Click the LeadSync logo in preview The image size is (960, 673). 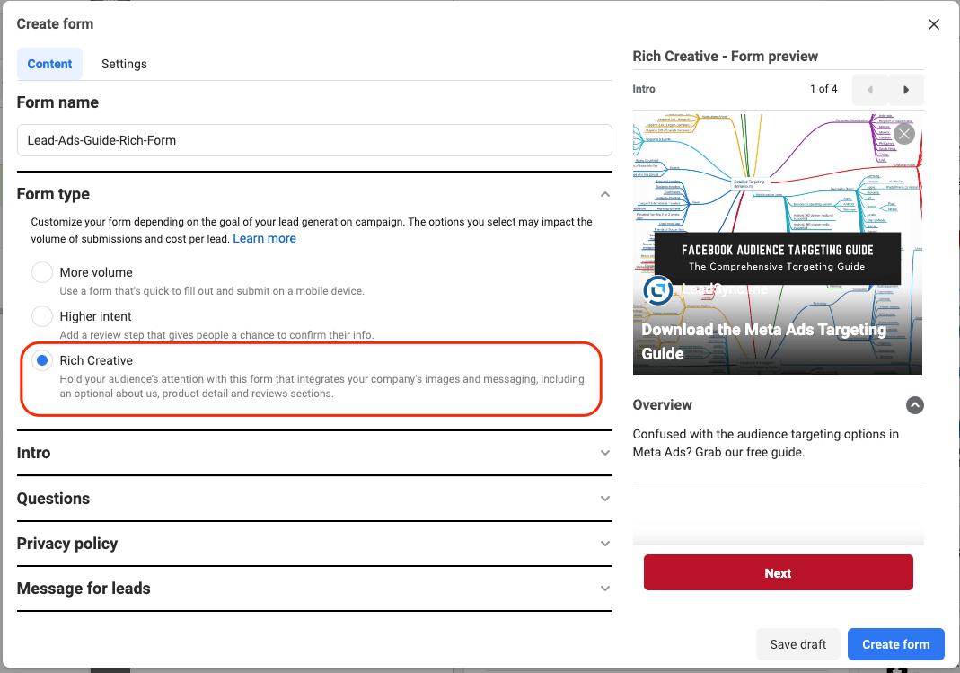[x=658, y=289]
